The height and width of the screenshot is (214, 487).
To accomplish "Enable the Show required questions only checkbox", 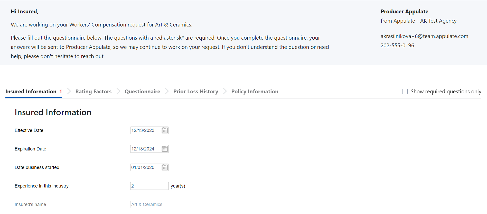I will 405,92.
